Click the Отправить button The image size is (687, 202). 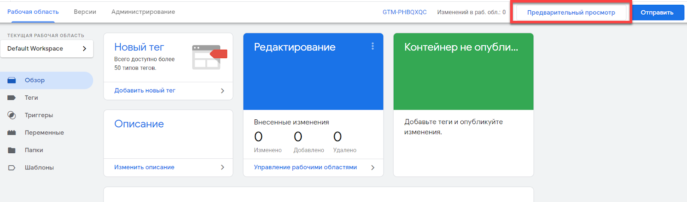coord(657,12)
